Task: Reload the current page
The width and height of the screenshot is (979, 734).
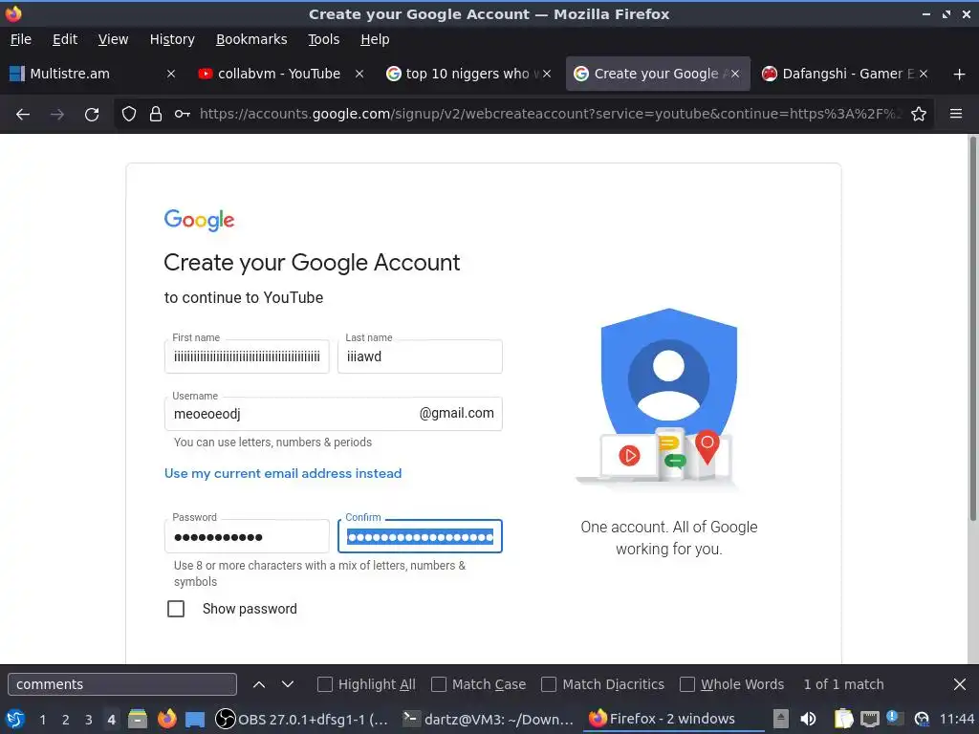Action: [x=92, y=115]
